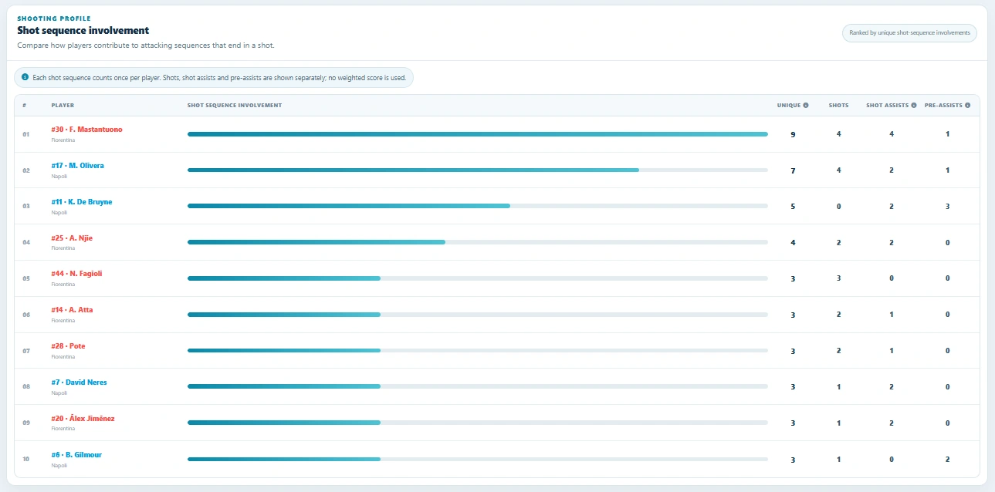Click Gilmour's pre-assists value 2

948,460
